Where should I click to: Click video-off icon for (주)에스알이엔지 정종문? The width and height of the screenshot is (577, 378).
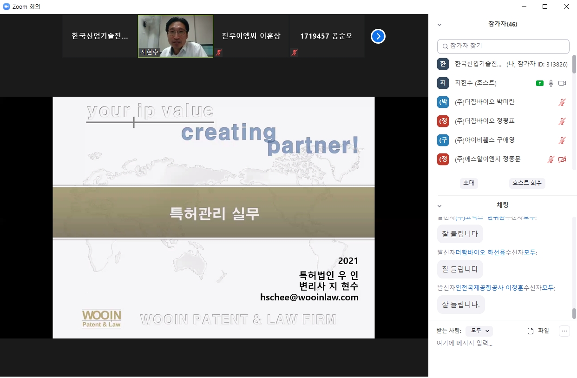[x=562, y=159]
